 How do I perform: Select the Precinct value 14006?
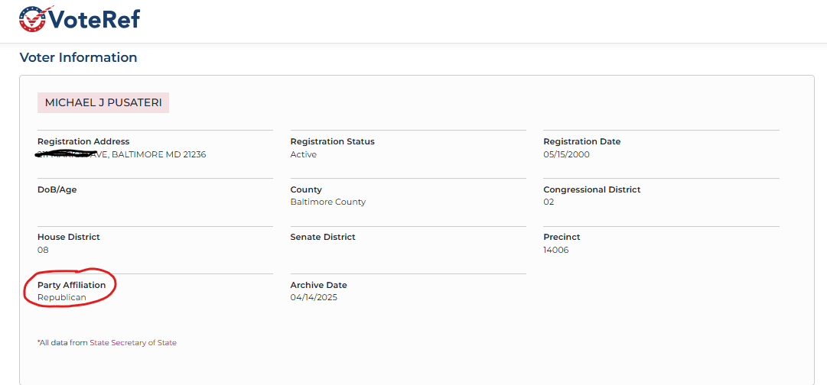(x=556, y=250)
